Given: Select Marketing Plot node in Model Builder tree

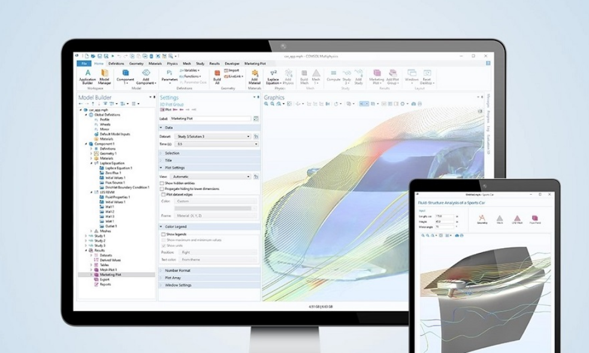Looking at the screenshot, I should click(110, 274).
